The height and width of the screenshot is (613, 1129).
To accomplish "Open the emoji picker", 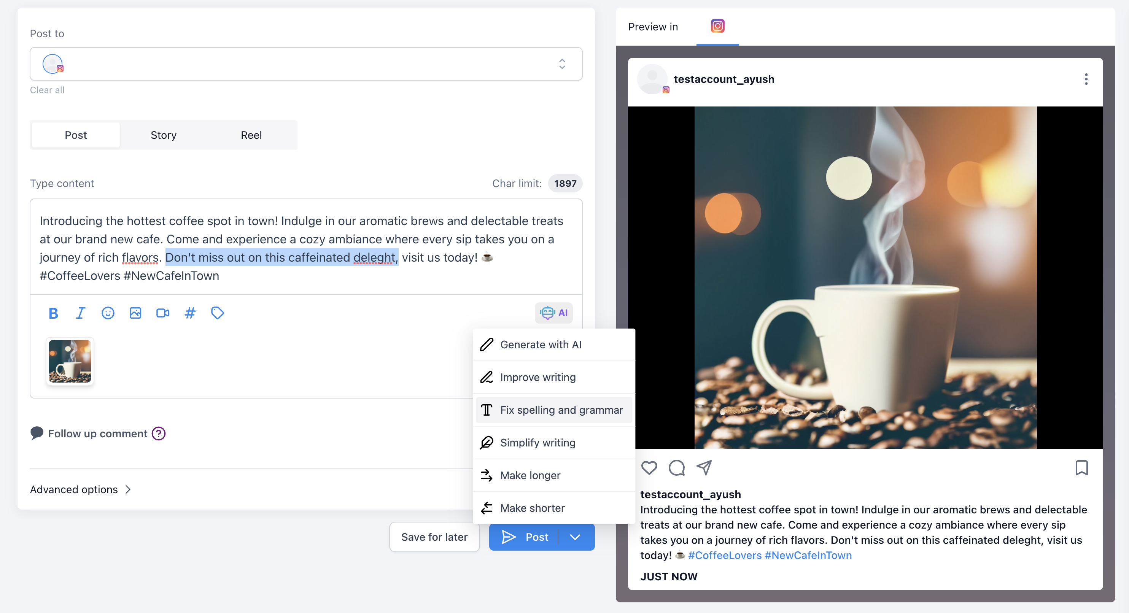I will [x=108, y=313].
